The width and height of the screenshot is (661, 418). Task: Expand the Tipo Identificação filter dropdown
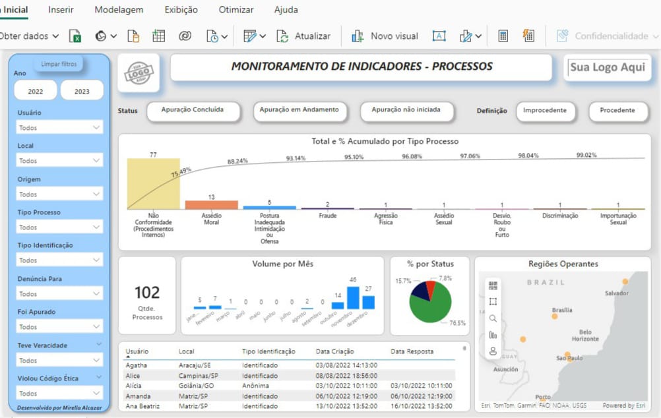[59, 260]
